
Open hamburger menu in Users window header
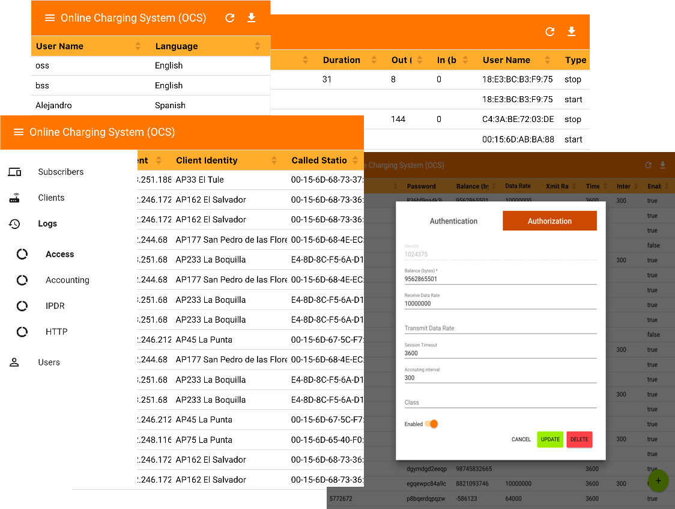50,18
